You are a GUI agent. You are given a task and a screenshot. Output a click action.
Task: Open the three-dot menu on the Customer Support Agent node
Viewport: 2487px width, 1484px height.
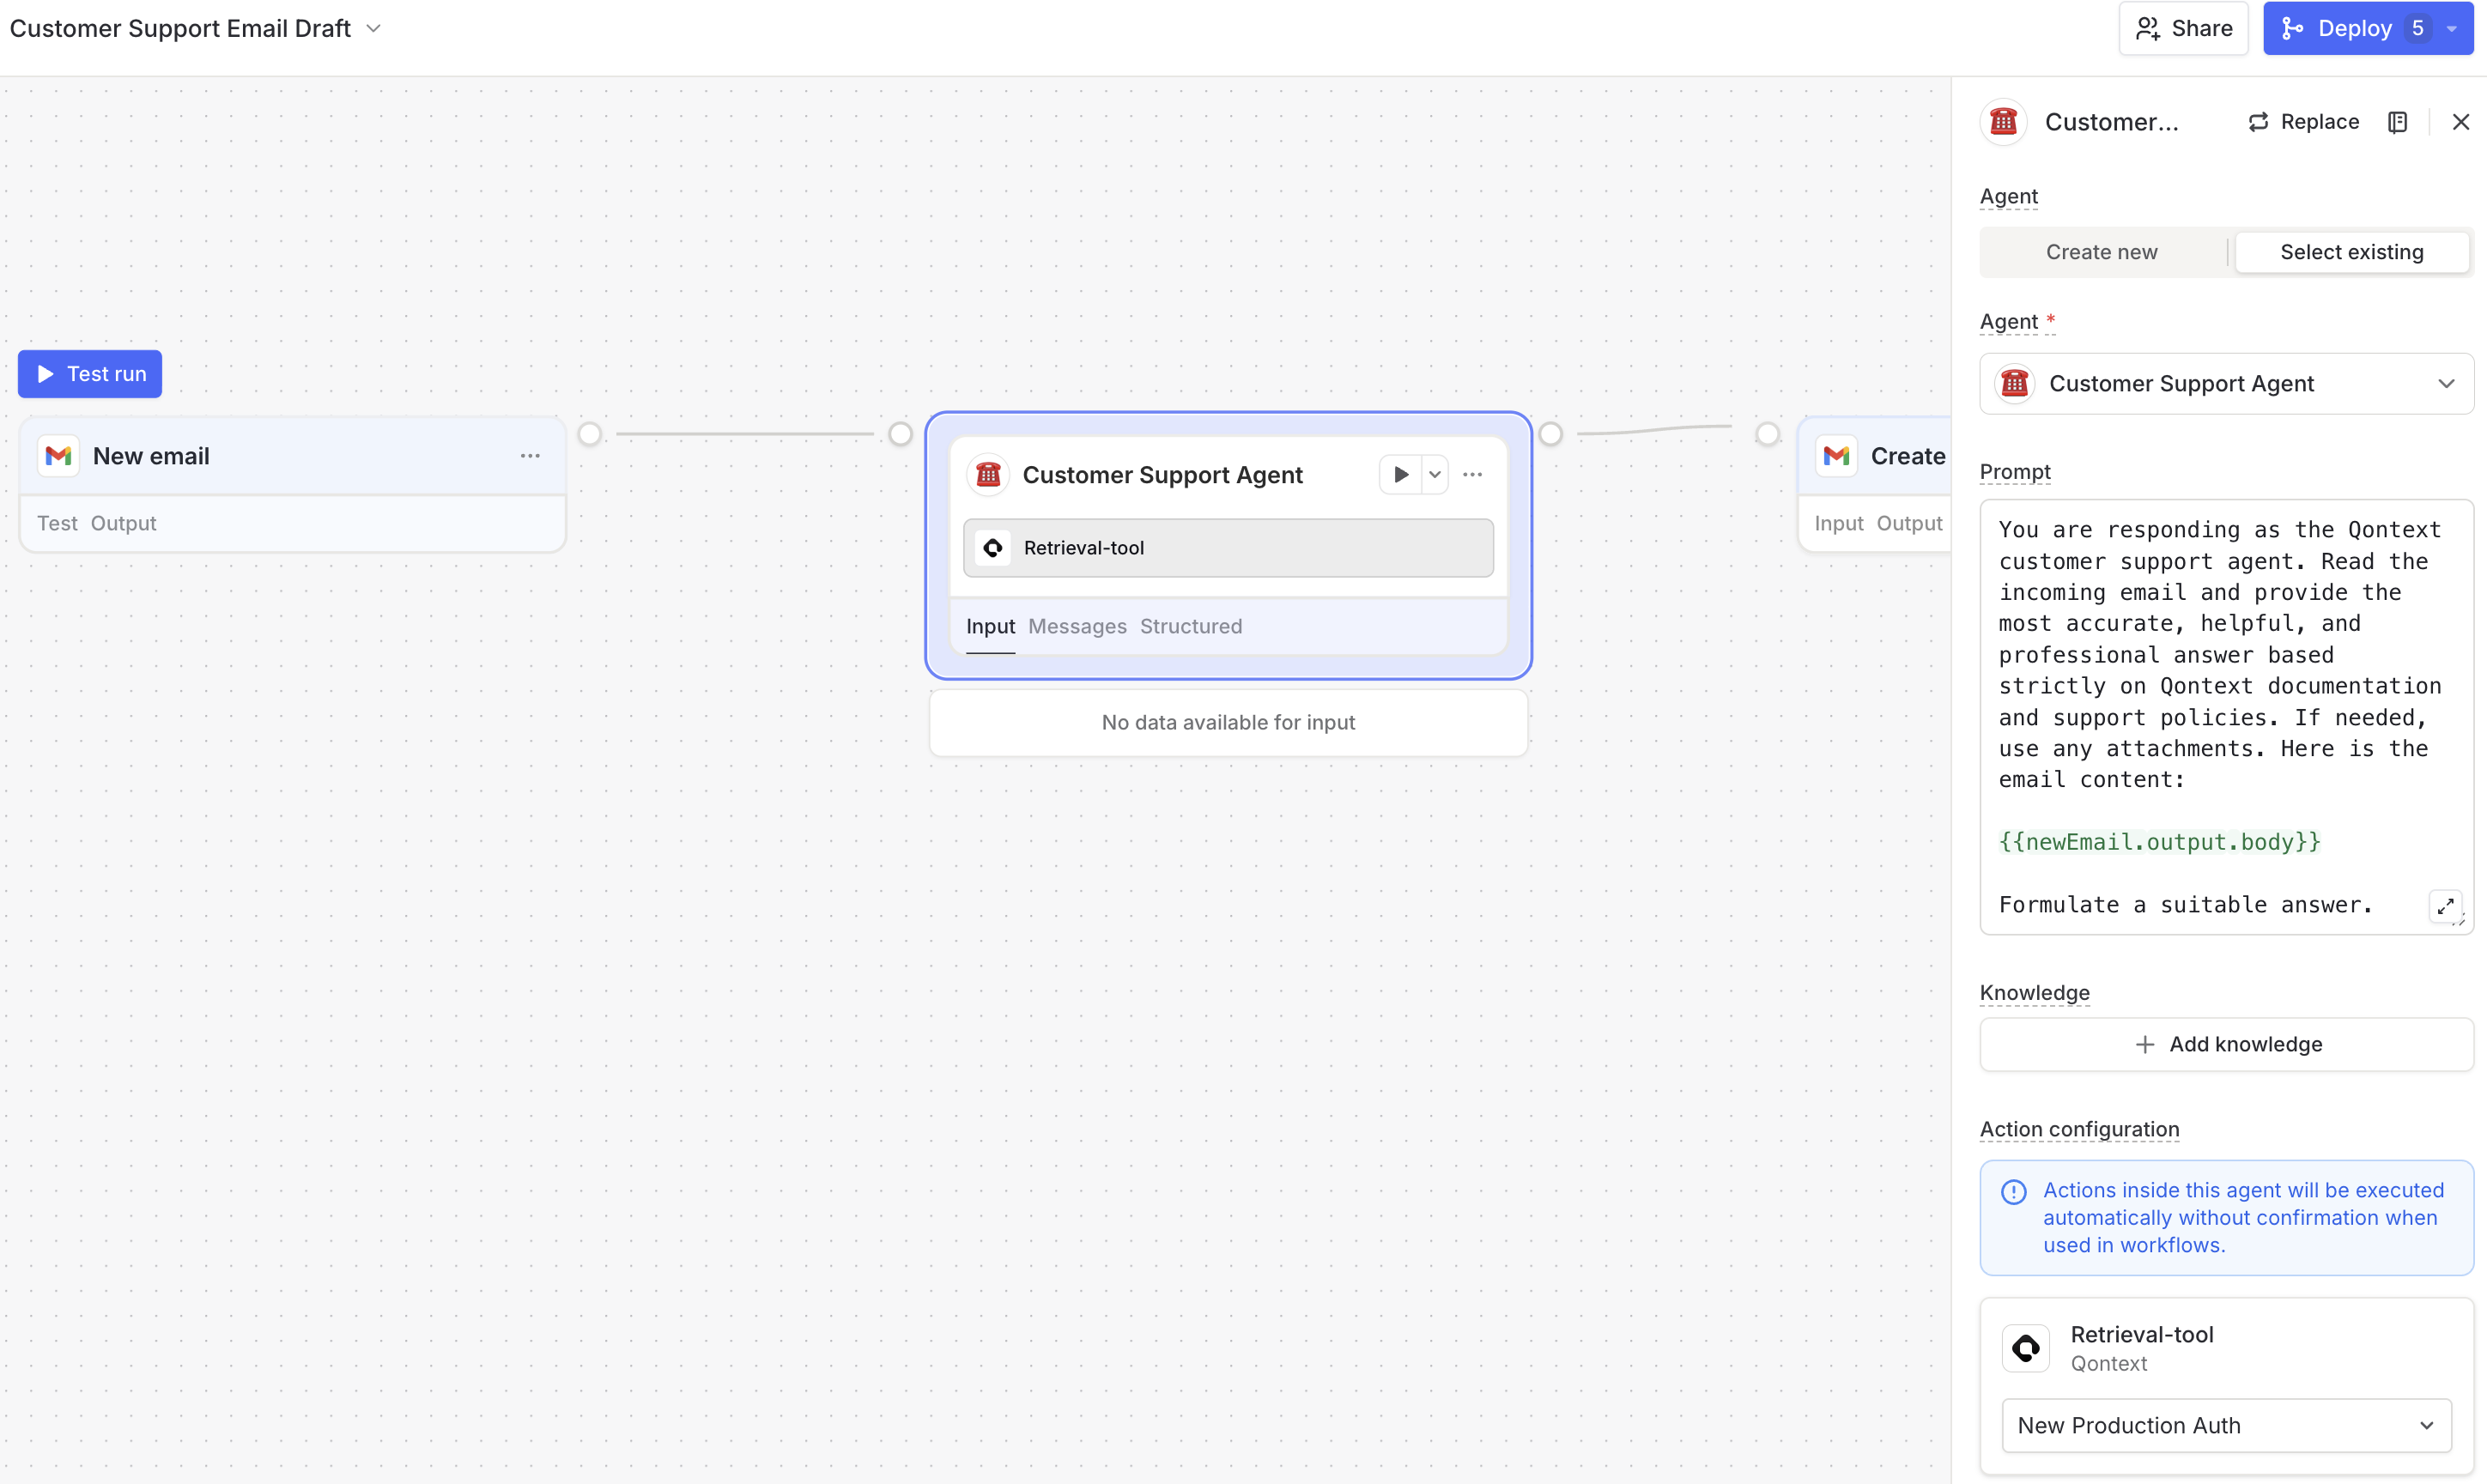1472,474
